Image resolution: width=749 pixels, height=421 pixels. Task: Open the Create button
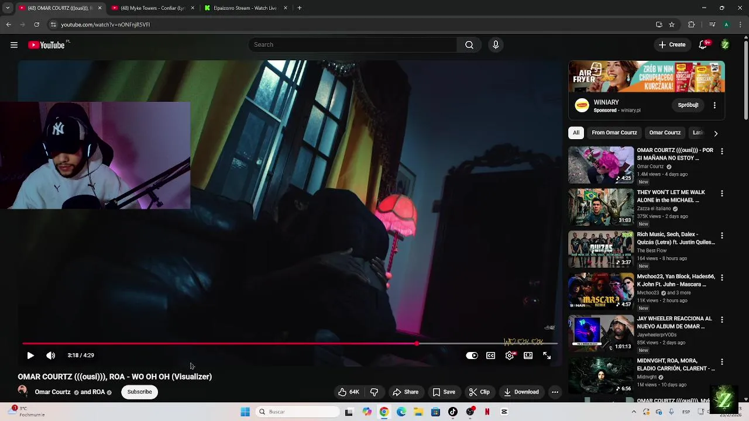[672, 45]
